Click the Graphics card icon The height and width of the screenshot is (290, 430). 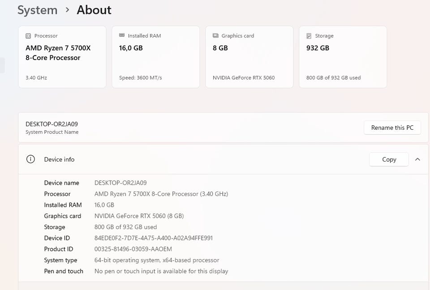(215, 36)
